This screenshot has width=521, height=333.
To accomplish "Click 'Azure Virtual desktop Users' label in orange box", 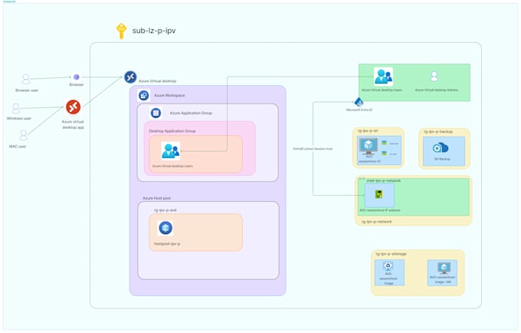I will tap(172, 166).
